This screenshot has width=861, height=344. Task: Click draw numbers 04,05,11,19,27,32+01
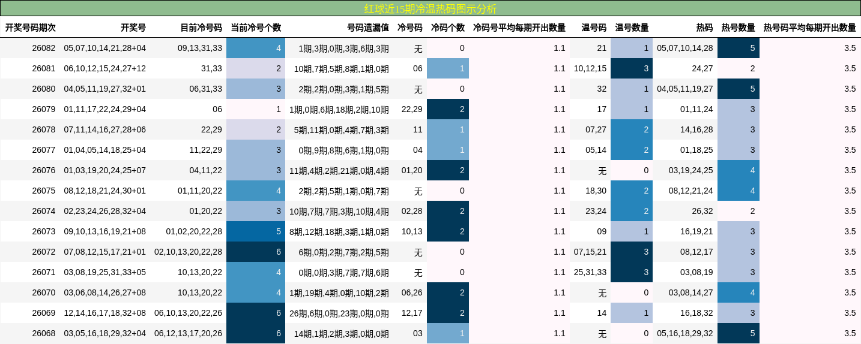coord(105,89)
